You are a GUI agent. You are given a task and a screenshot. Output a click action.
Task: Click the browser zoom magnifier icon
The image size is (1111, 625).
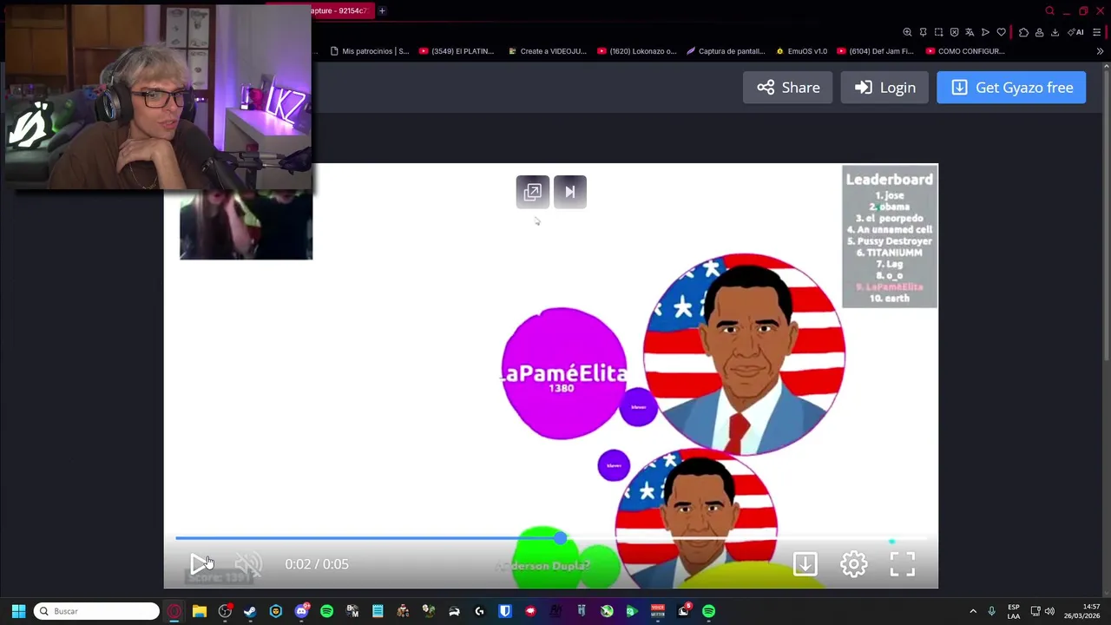pyautogui.click(x=907, y=32)
